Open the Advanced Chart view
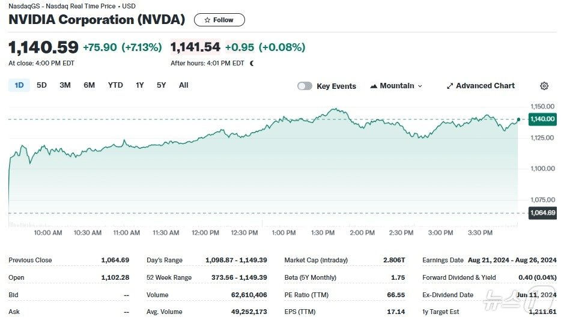The height and width of the screenshot is (320, 561). pyautogui.click(x=481, y=86)
